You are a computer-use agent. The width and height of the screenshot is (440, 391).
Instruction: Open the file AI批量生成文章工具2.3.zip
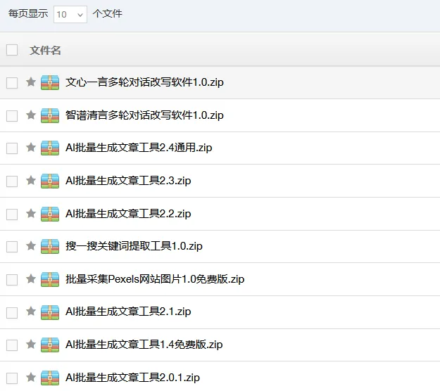pos(128,181)
